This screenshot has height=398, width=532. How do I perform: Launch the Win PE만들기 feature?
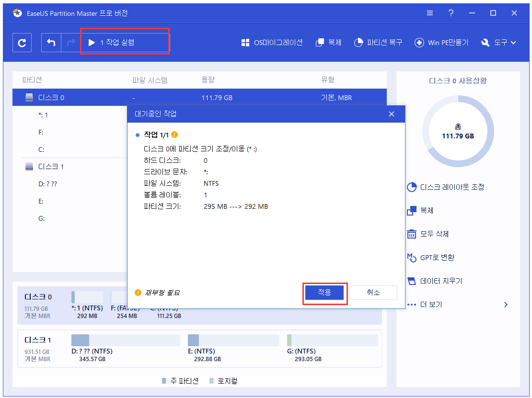[x=441, y=42]
